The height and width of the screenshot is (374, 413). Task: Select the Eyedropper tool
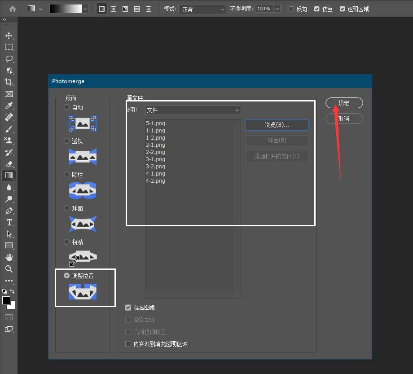pyautogui.click(x=9, y=106)
